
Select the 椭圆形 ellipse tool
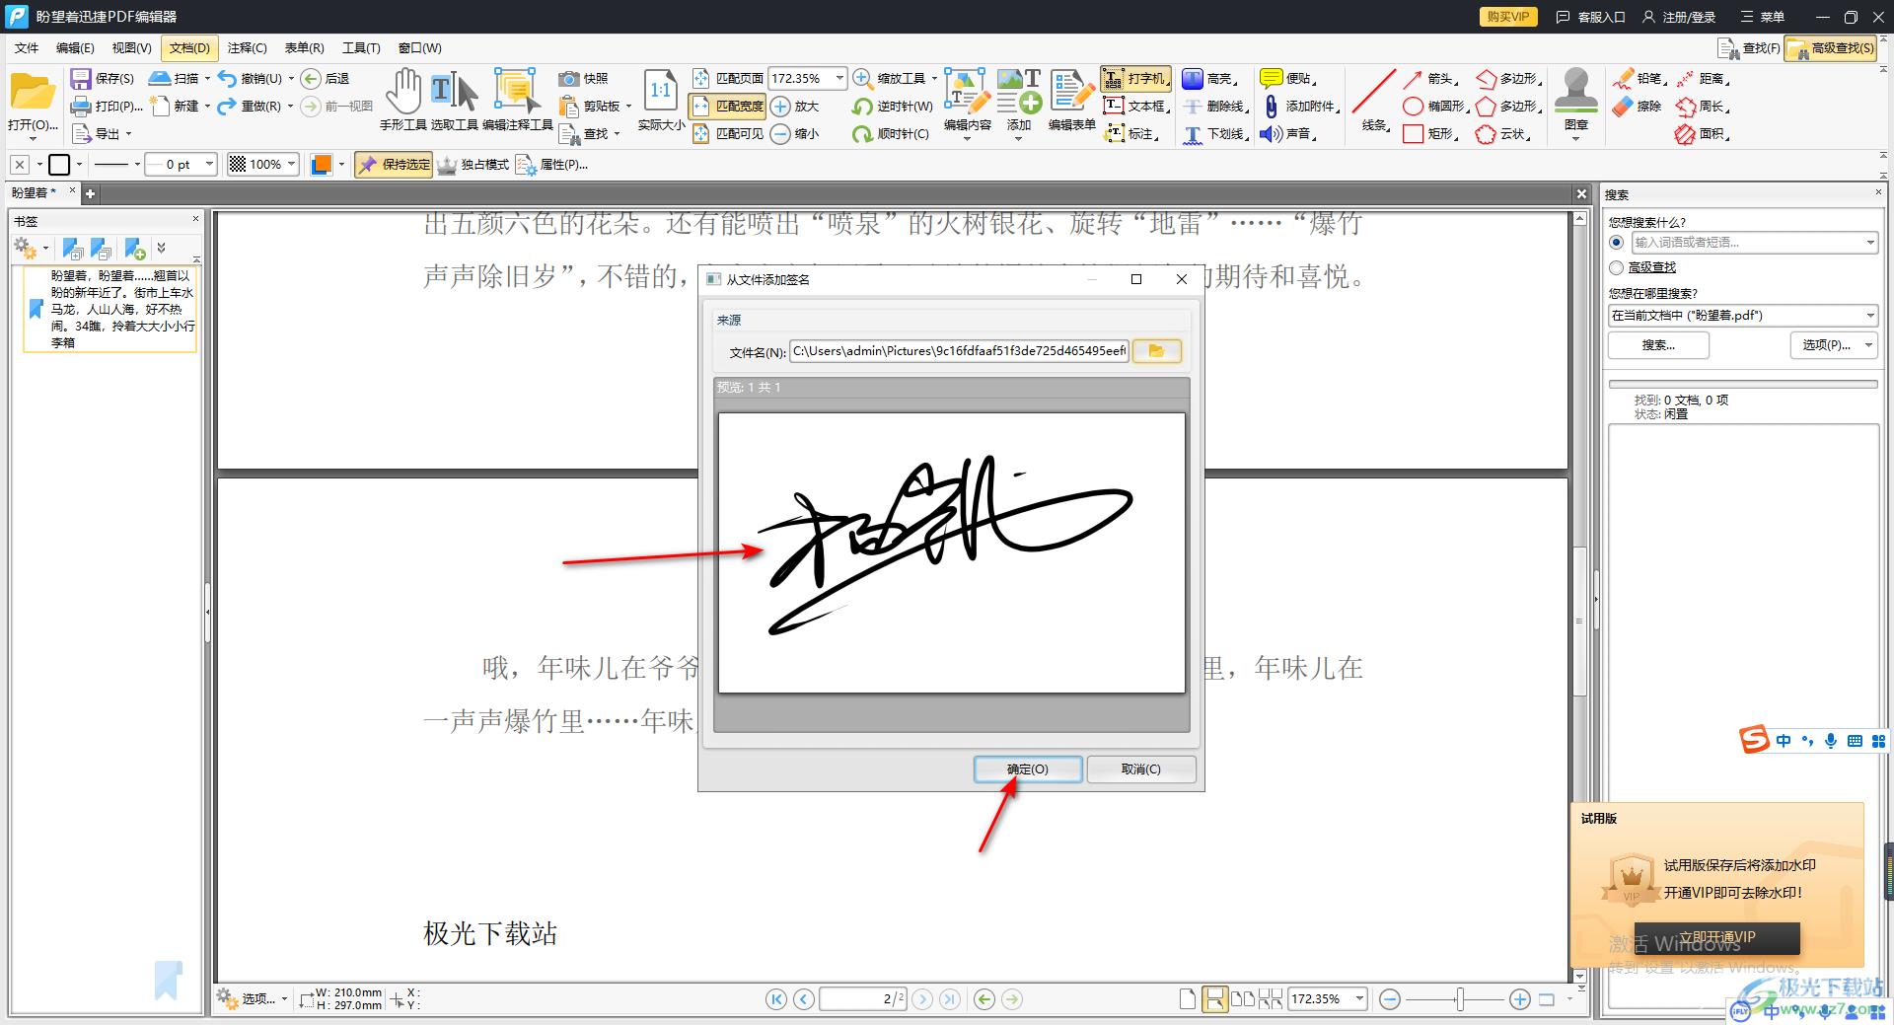coord(1435,106)
